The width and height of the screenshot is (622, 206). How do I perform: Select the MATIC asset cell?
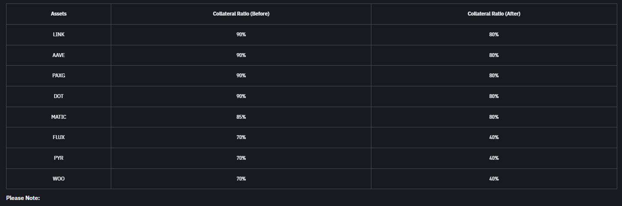pos(58,117)
